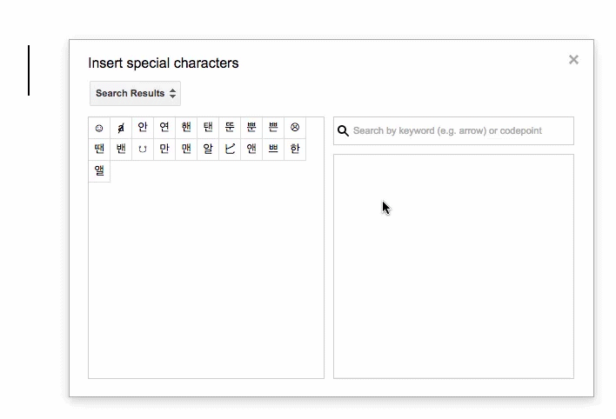
Task: Insert the 만 character
Action: pyautogui.click(x=164, y=150)
